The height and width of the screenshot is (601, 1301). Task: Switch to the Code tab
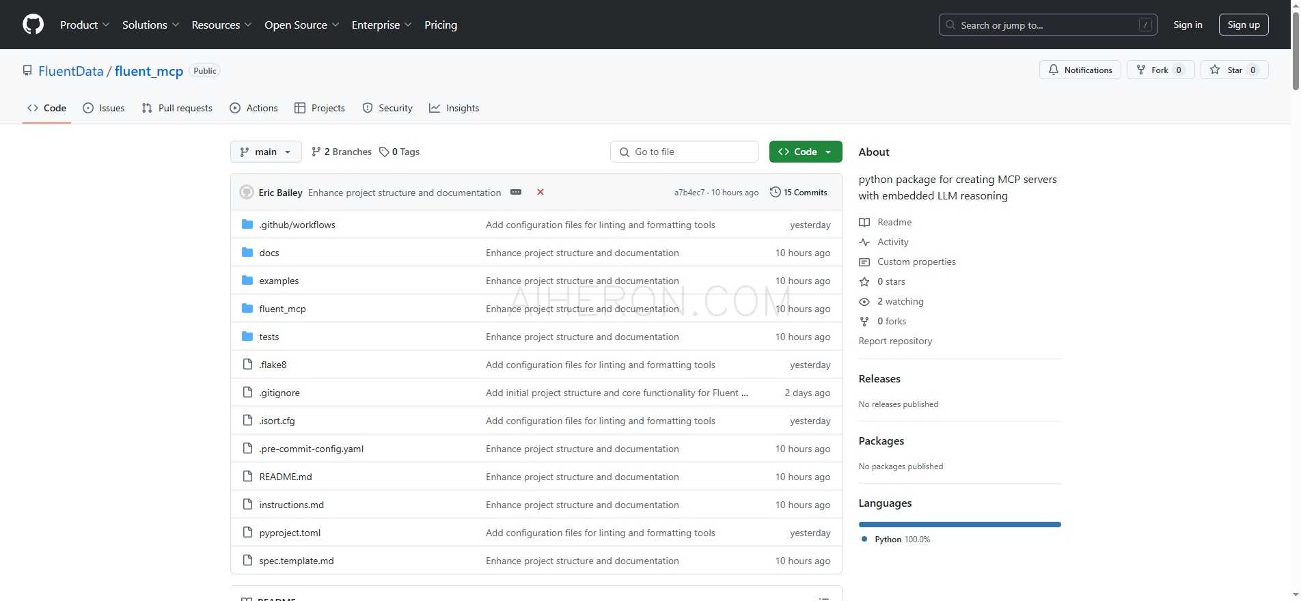[46, 108]
